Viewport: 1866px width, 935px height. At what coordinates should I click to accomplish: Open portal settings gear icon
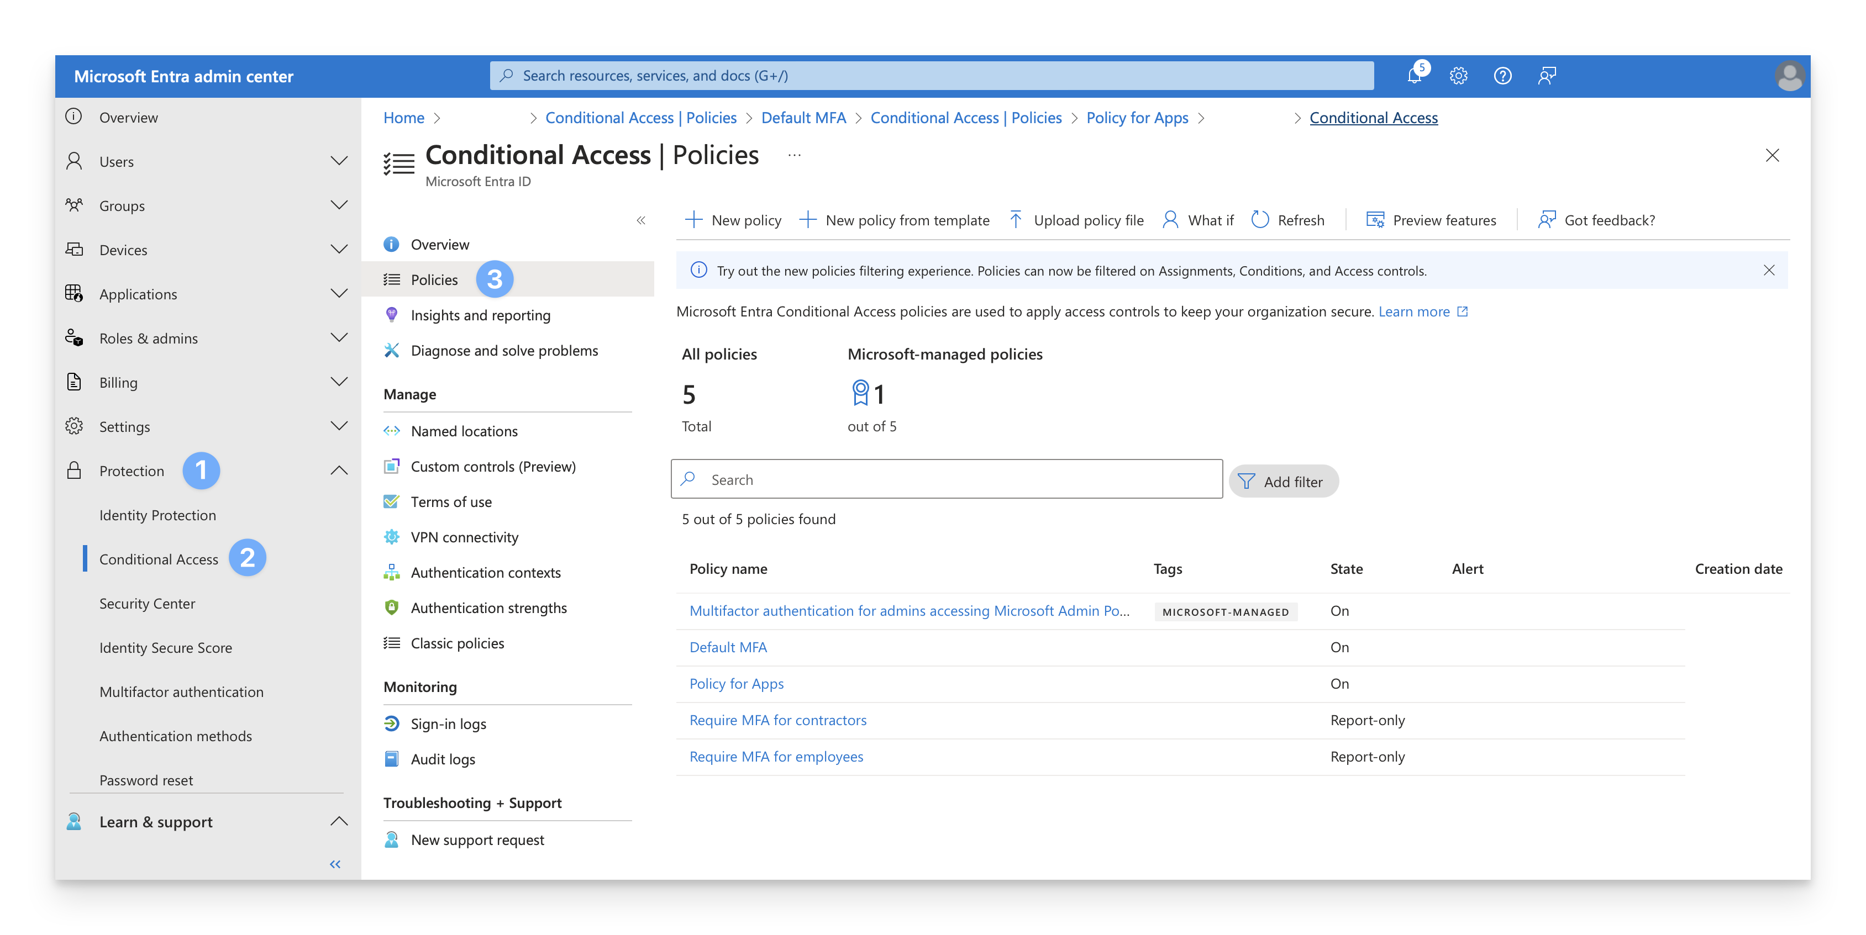tap(1458, 75)
